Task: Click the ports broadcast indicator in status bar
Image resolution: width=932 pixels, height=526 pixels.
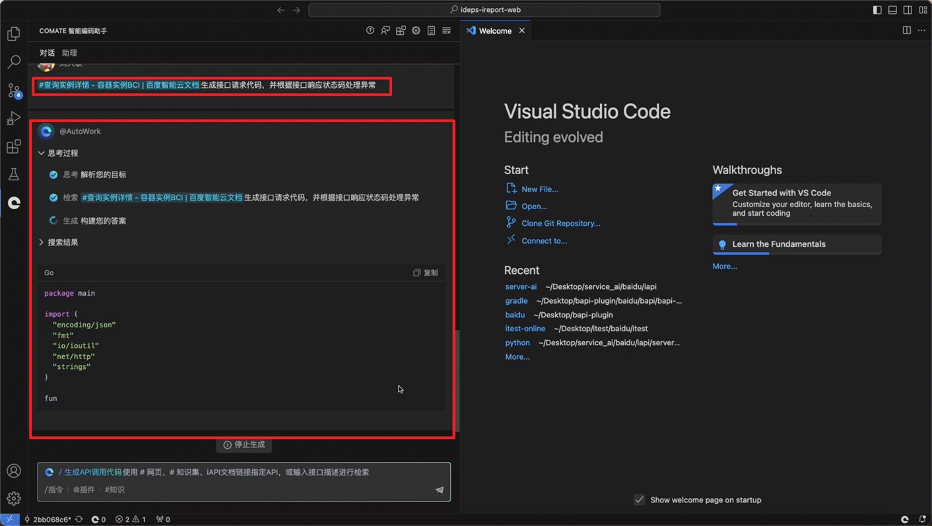Action: [x=163, y=519]
